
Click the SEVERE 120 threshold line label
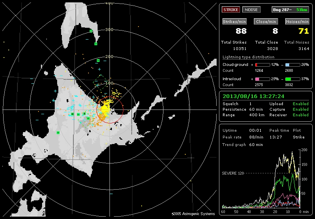pyautogui.click(x=233, y=173)
